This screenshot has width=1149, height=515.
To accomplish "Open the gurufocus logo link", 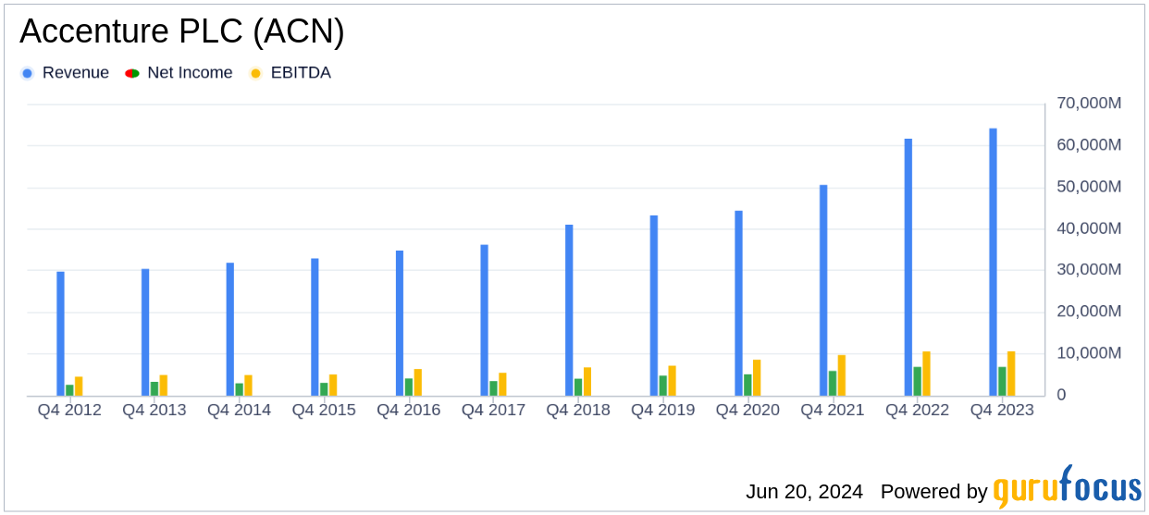I will click(x=1067, y=487).
